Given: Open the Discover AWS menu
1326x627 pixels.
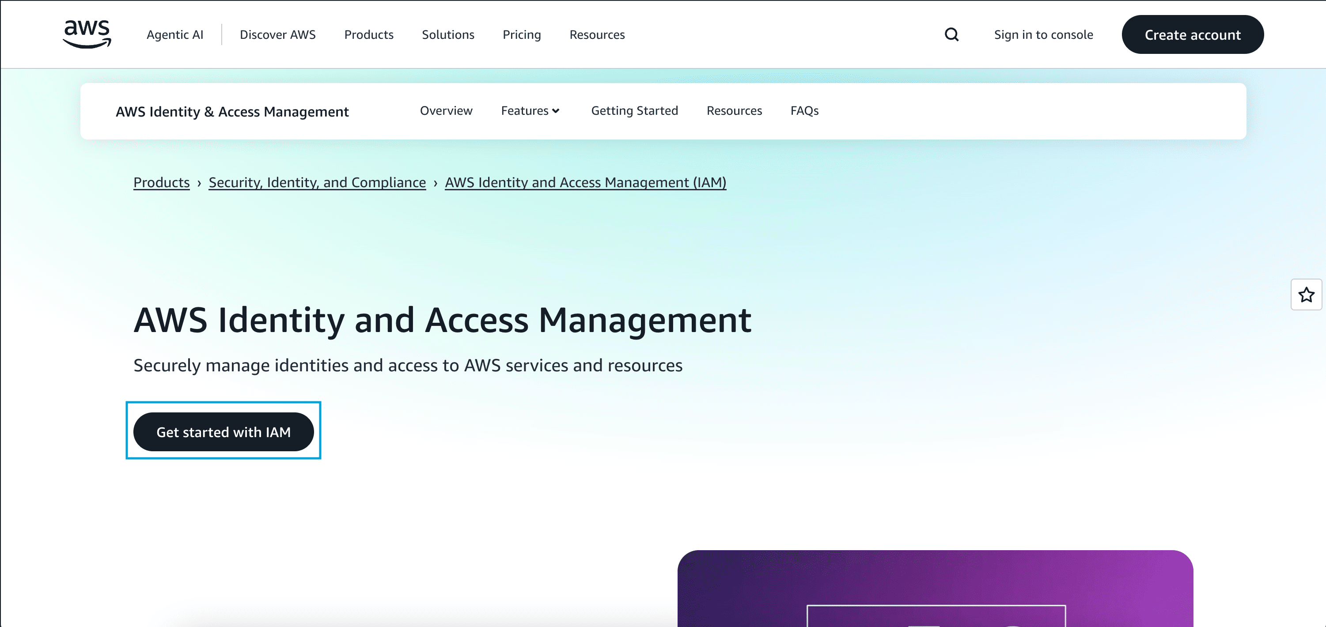Looking at the screenshot, I should pos(277,34).
